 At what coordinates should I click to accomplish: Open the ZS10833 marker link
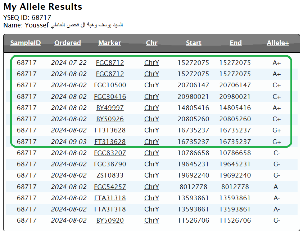click(x=110, y=175)
